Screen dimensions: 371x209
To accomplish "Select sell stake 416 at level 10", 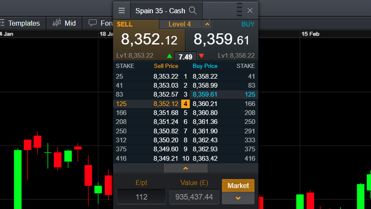I will (121, 159).
